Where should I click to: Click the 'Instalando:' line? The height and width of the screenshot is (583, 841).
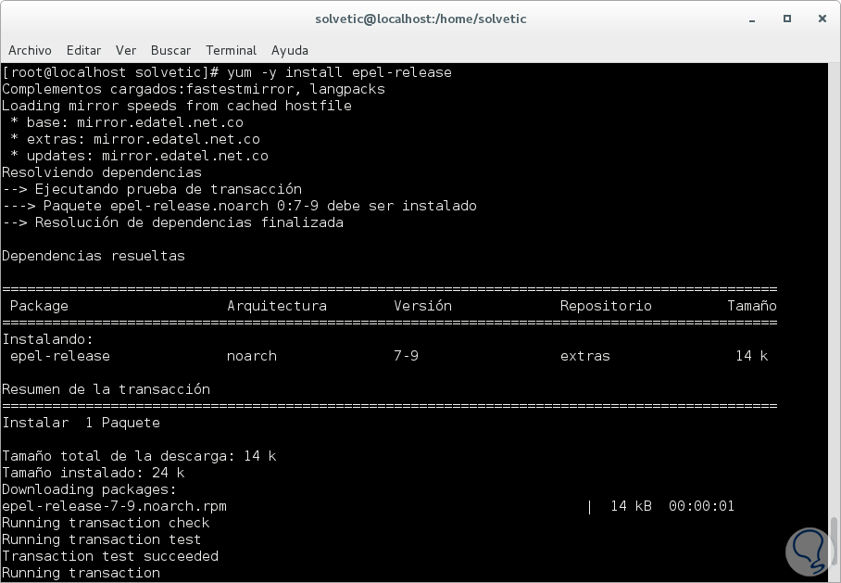coord(48,339)
